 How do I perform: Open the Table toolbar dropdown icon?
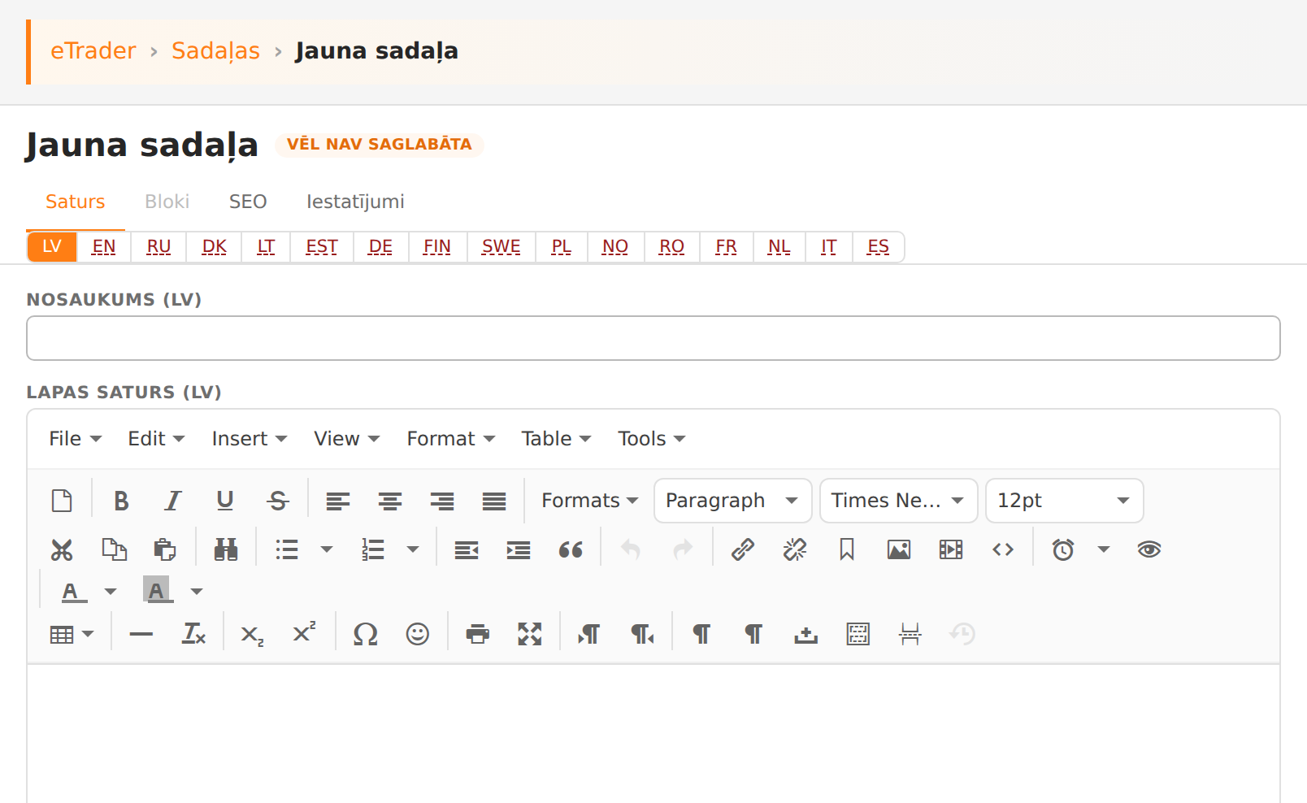coord(72,634)
